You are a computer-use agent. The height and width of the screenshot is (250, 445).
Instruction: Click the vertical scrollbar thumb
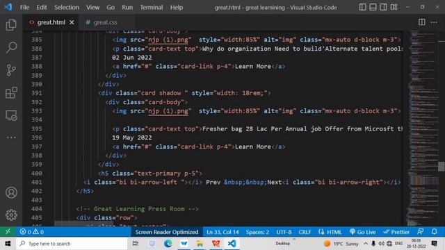[x=442, y=167]
